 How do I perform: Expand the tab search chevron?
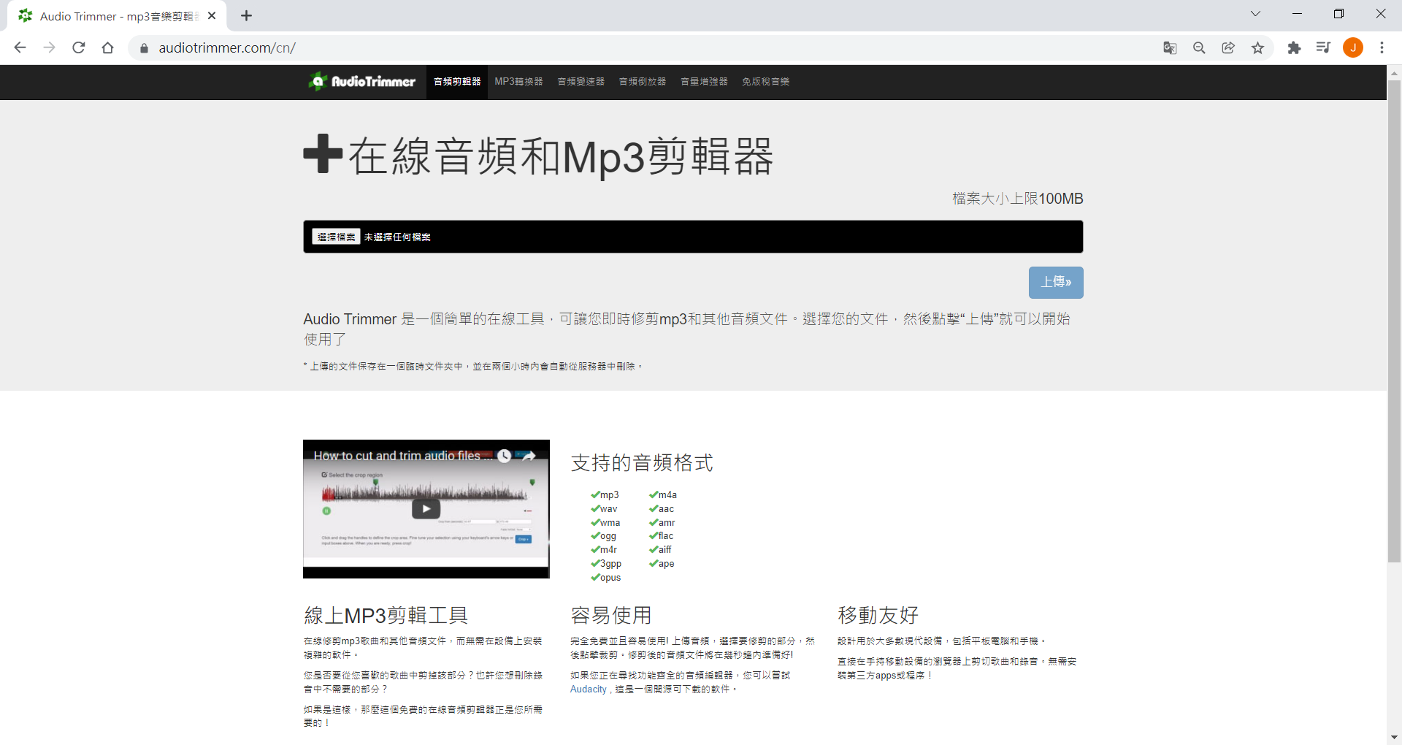pos(1255,14)
